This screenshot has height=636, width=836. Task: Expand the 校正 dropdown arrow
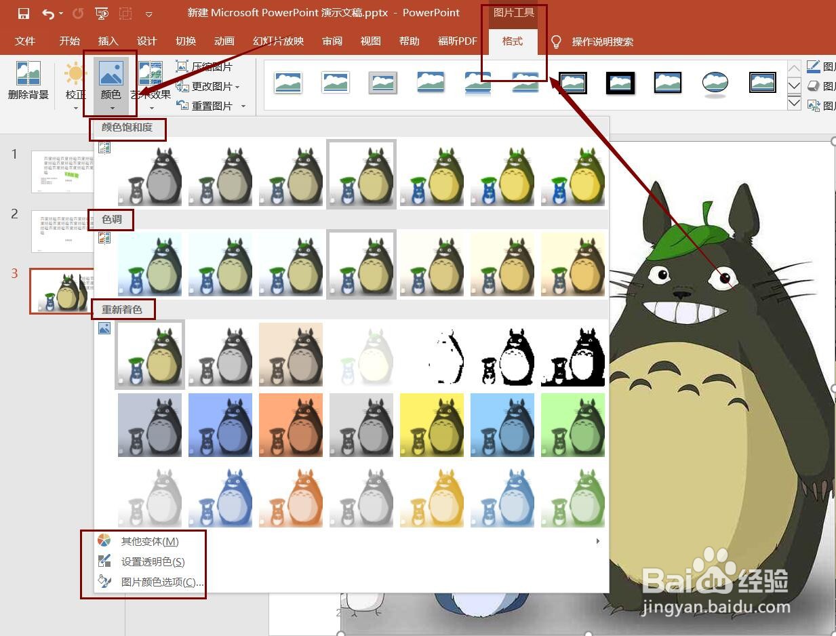[x=75, y=108]
